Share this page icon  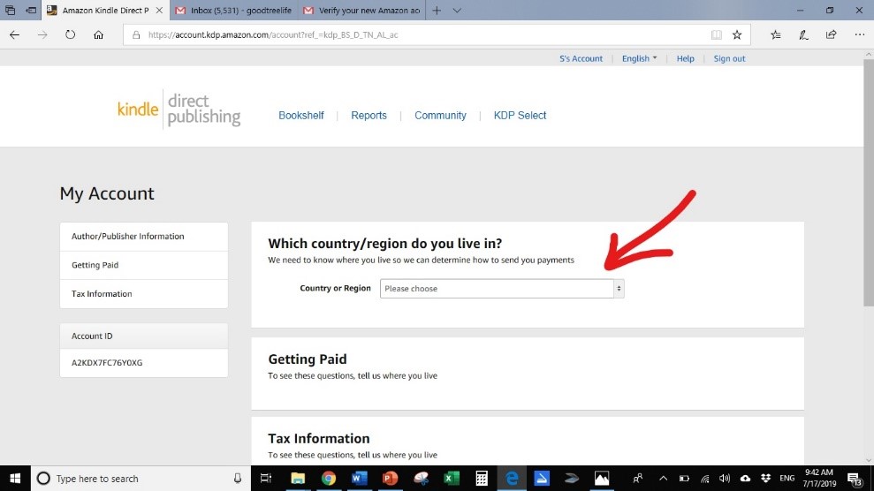[x=831, y=34]
